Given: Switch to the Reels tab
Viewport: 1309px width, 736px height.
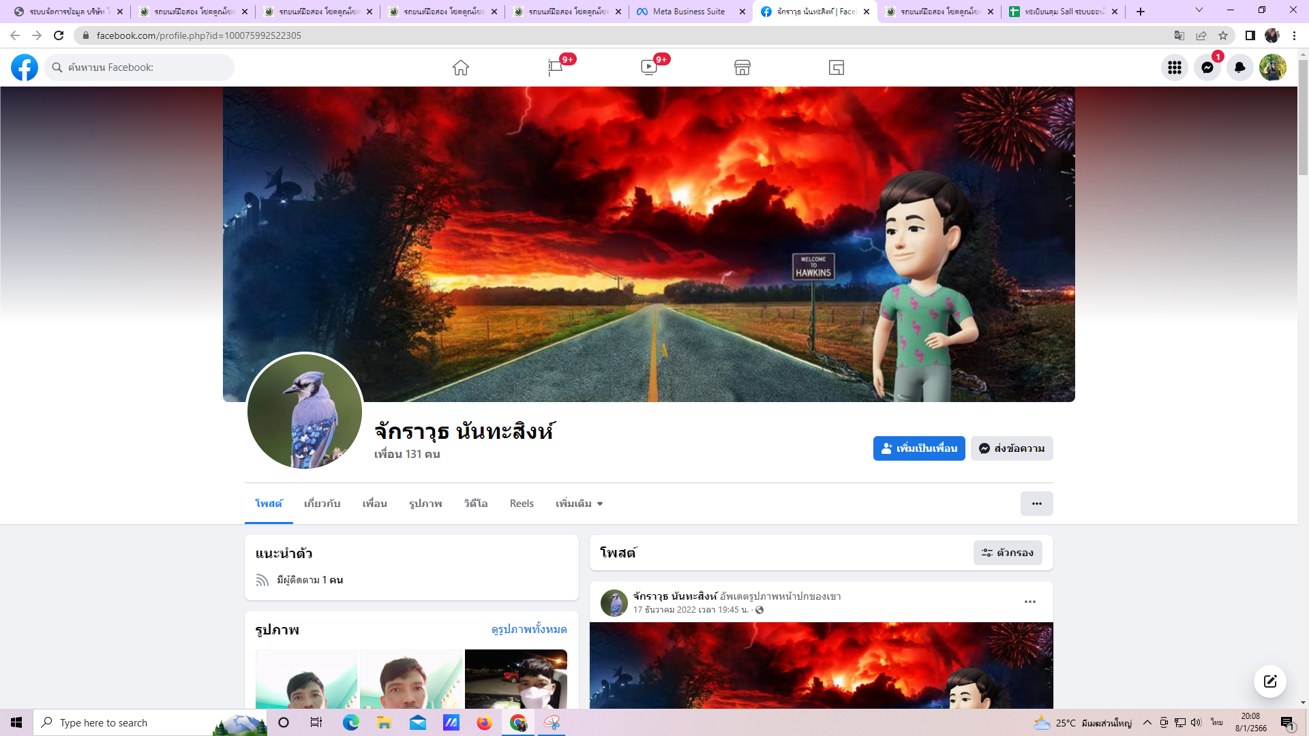Looking at the screenshot, I should [522, 504].
